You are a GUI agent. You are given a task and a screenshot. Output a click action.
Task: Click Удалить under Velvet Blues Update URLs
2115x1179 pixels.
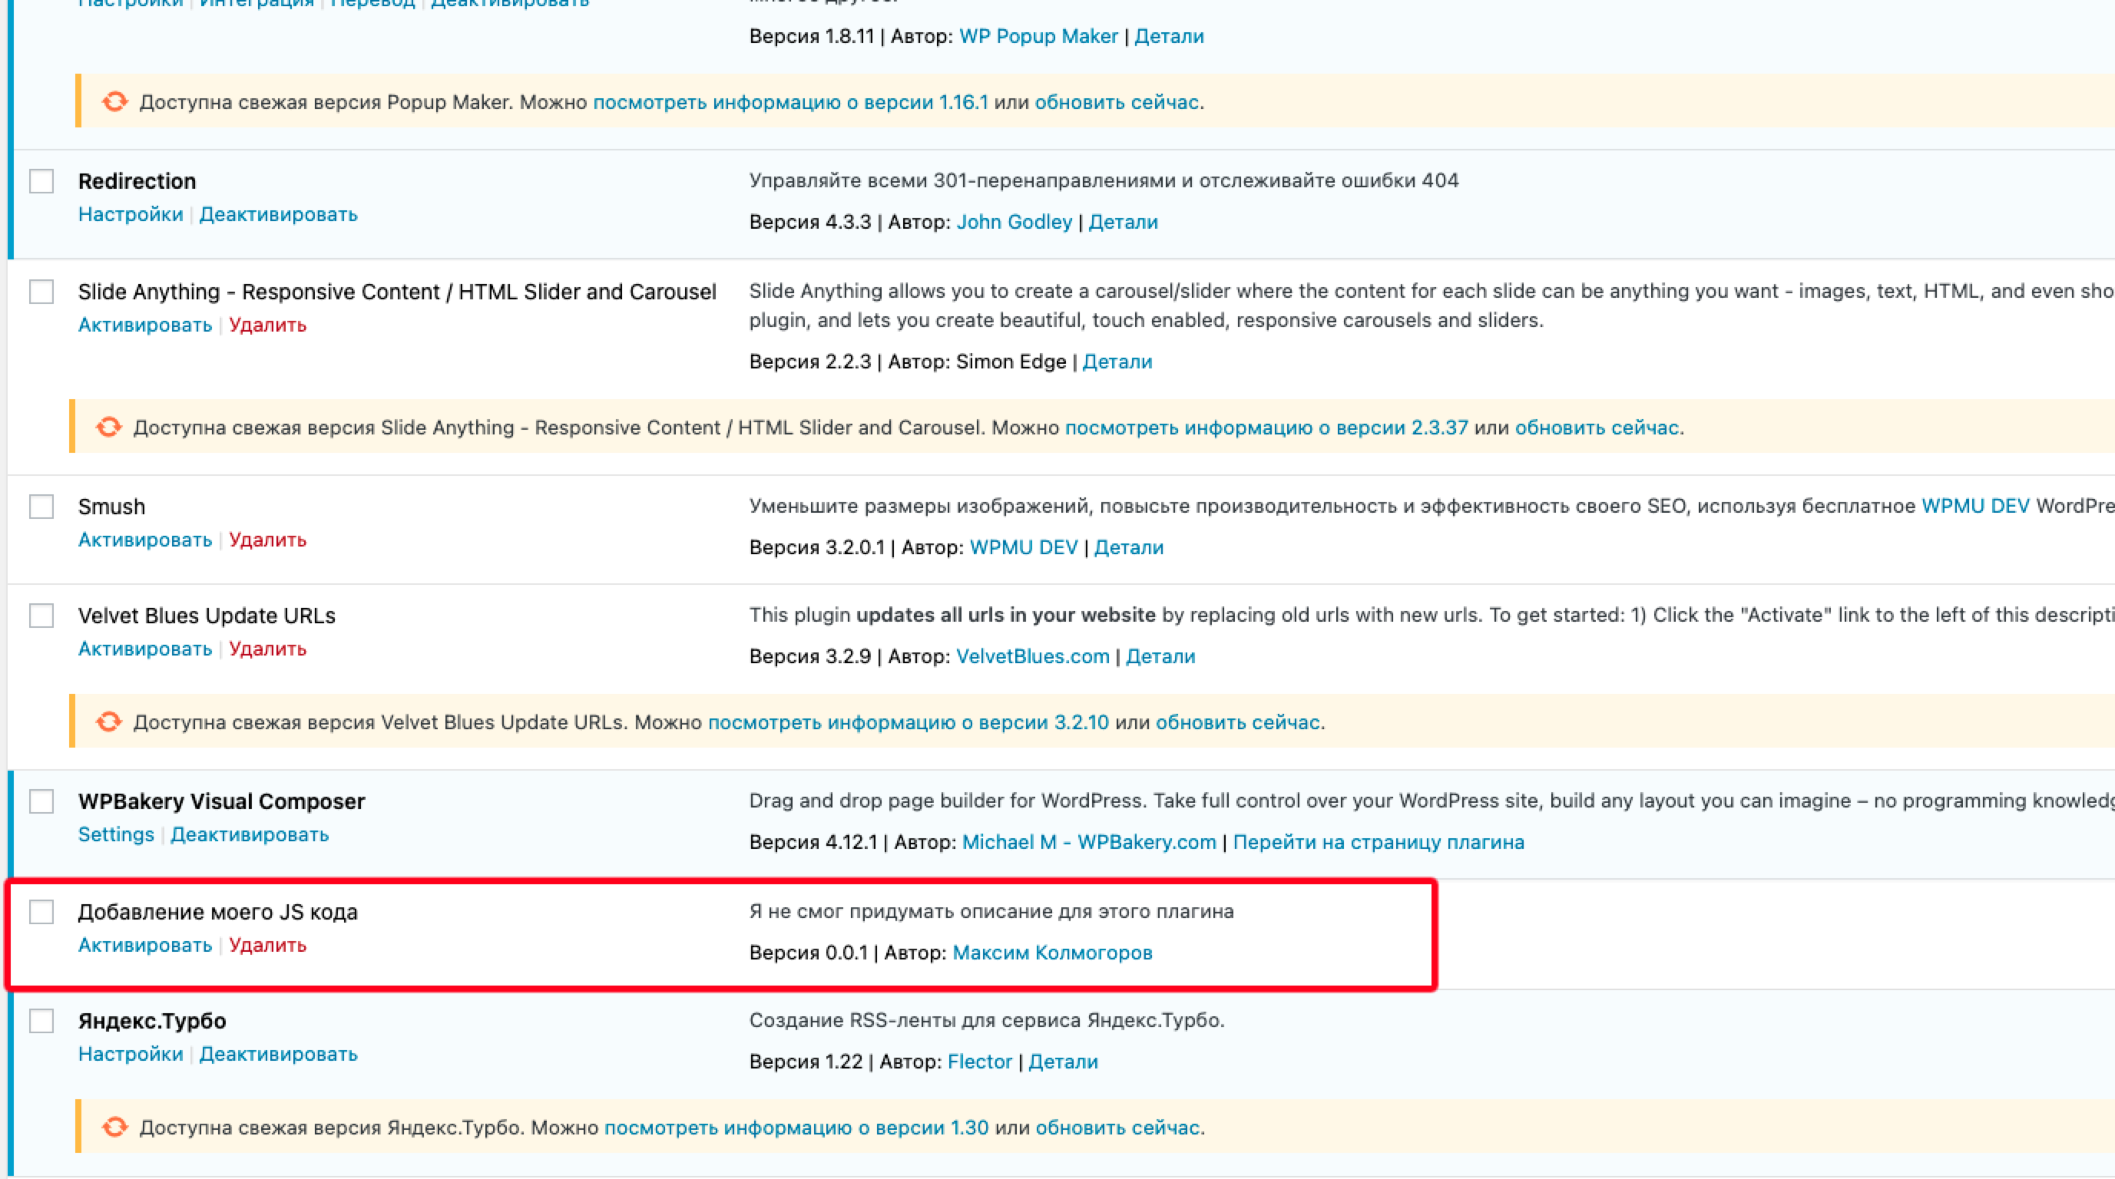tap(268, 649)
